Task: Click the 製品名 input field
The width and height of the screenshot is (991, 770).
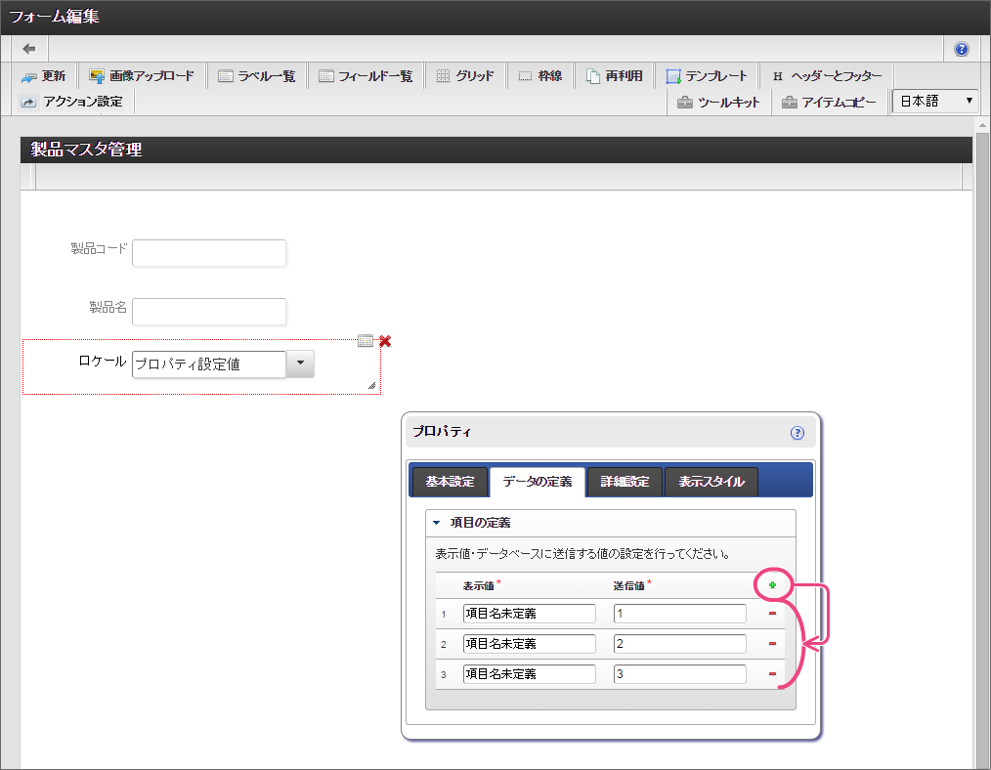Action: click(x=209, y=312)
